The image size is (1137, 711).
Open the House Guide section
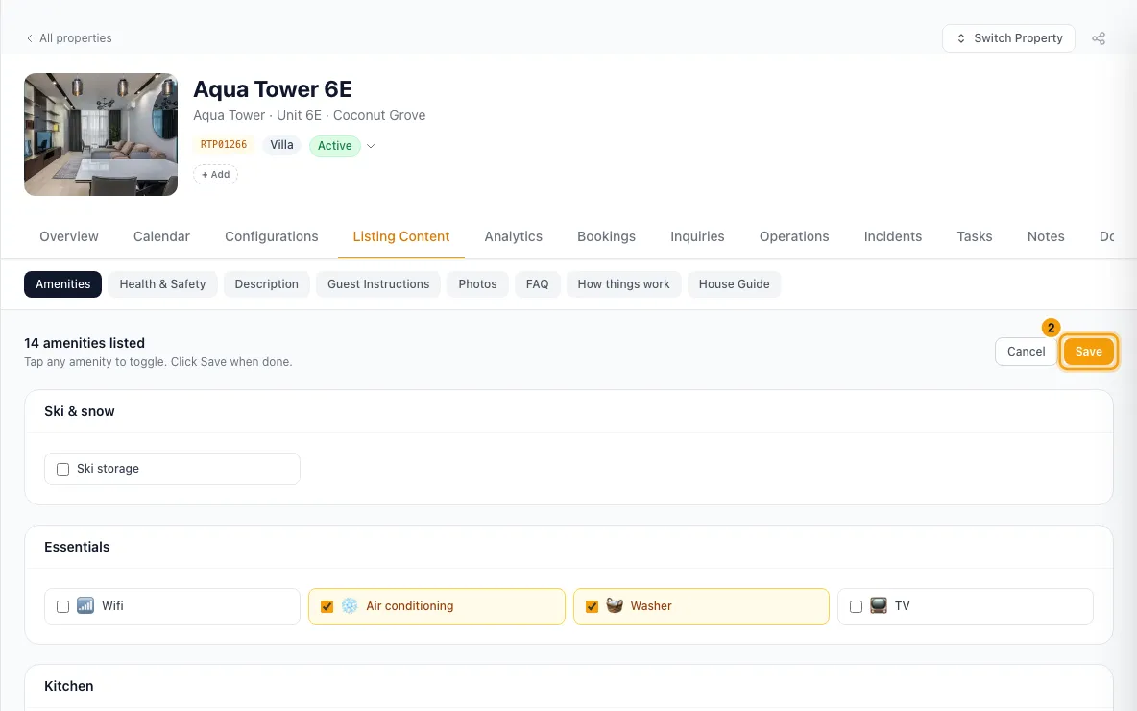[x=734, y=284]
